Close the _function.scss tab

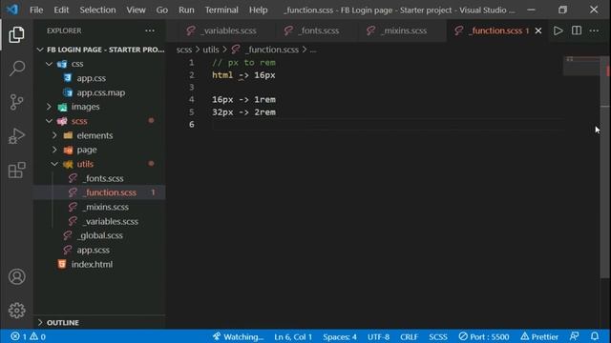(x=538, y=30)
